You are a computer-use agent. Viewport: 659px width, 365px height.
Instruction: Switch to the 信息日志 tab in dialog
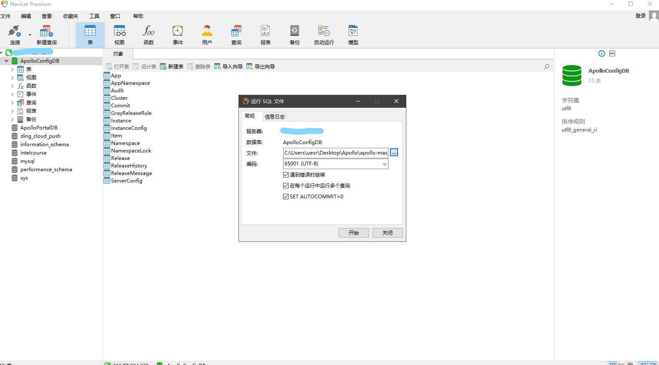point(275,117)
